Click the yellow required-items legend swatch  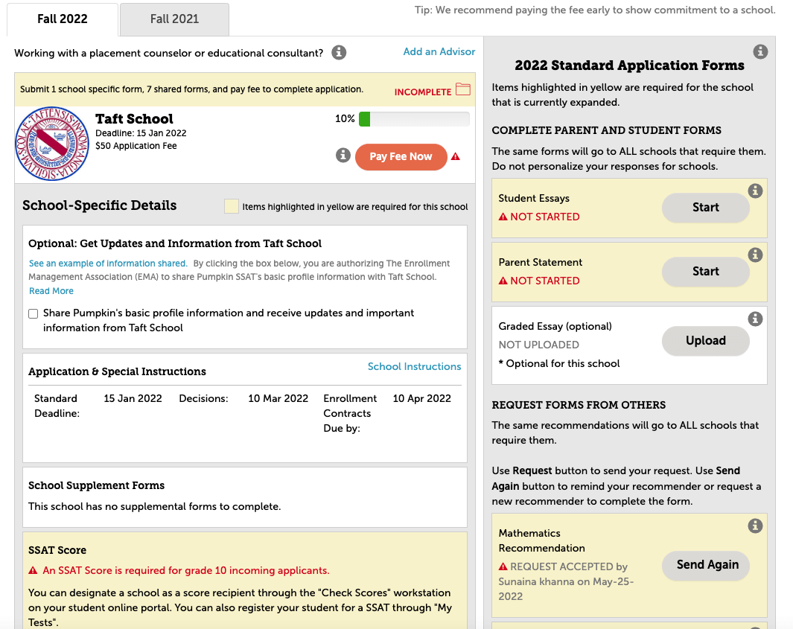[232, 206]
